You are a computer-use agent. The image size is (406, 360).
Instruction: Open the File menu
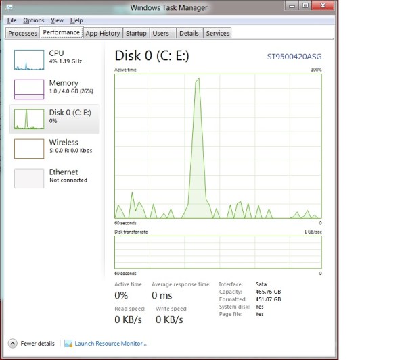click(x=12, y=20)
